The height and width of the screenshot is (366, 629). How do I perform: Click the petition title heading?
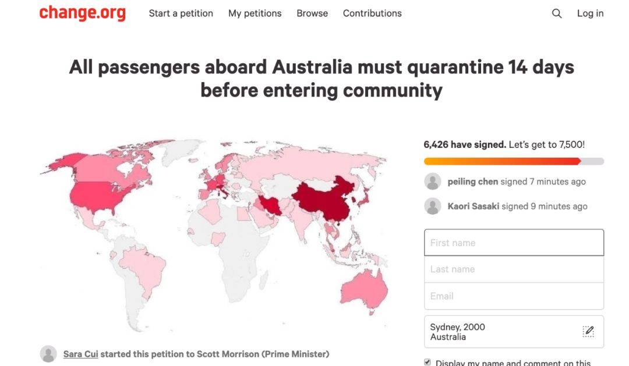coord(321,79)
